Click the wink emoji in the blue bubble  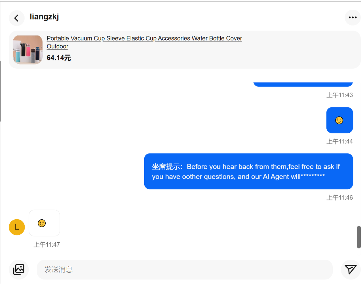tap(339, 120)
